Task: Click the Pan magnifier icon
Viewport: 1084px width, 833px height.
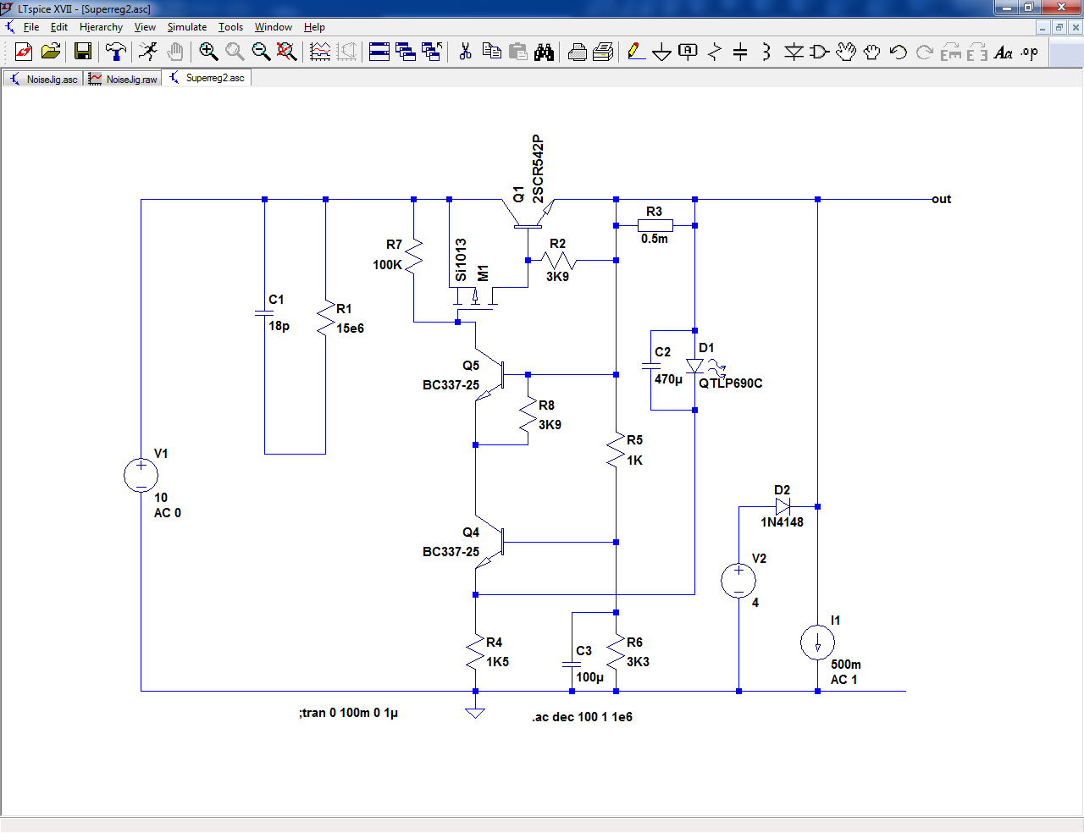Action: pyautogui.click(x=235, y=52)
